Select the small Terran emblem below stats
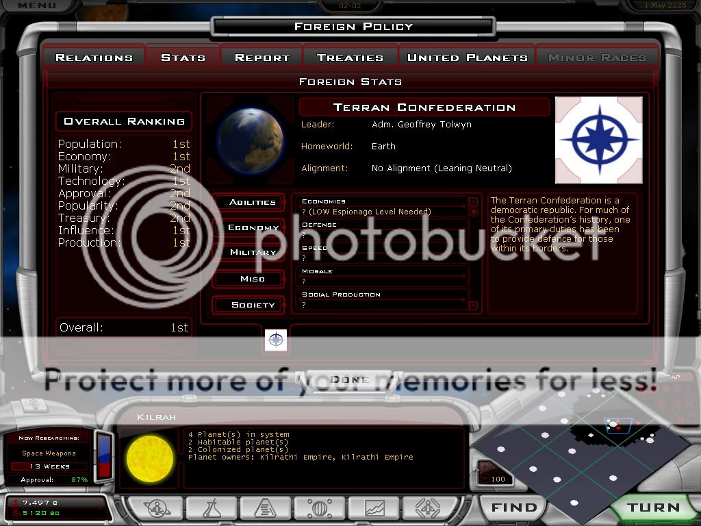701x526 pixels. (276, 340)
